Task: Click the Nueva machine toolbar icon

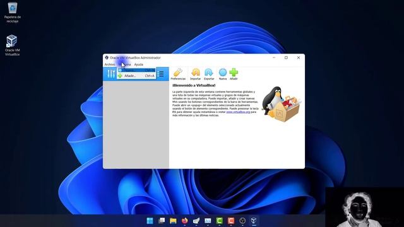Action: [x=223, y=74]
